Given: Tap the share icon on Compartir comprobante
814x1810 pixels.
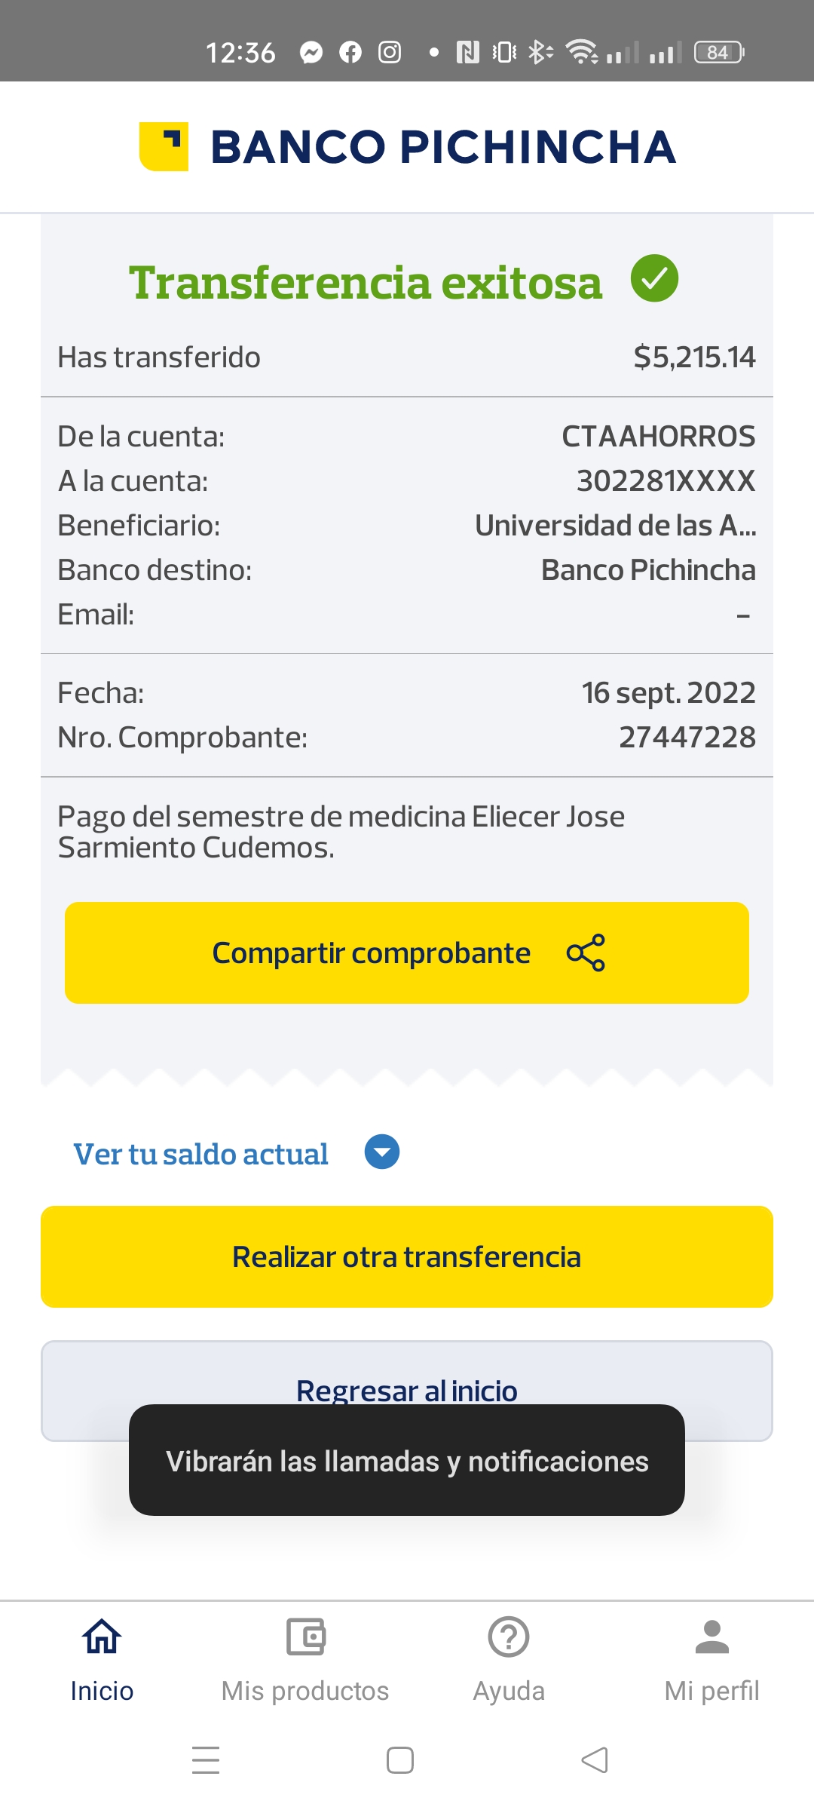Looking at the screenshot, I should pyautogui.click(x=586, y=953).
